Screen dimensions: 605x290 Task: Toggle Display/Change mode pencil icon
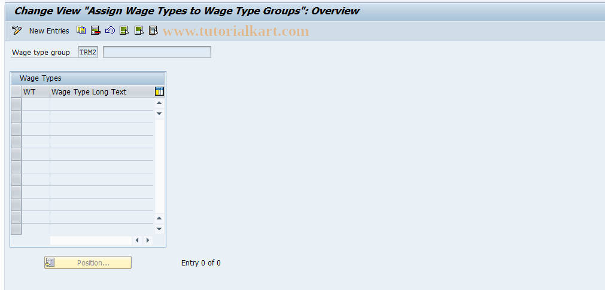pyautogui.click(x=17, y=30)
